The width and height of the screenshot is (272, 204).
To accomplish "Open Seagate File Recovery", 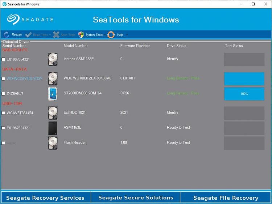I will pyautogui.click(x=226, y=197).
